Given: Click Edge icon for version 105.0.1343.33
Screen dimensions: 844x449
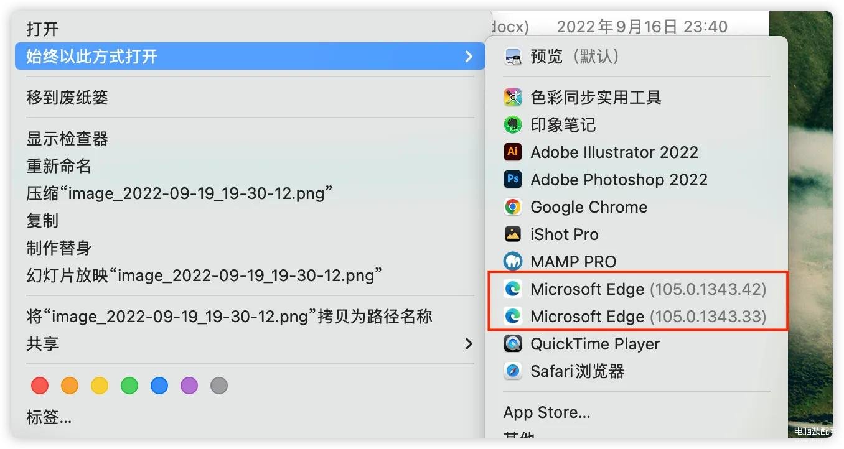Looking at the screenshot, I should point(513,317).
